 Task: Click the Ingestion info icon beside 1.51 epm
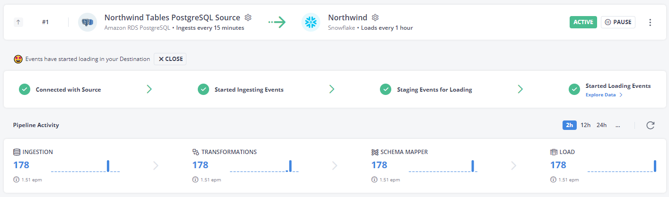(16, 180)
